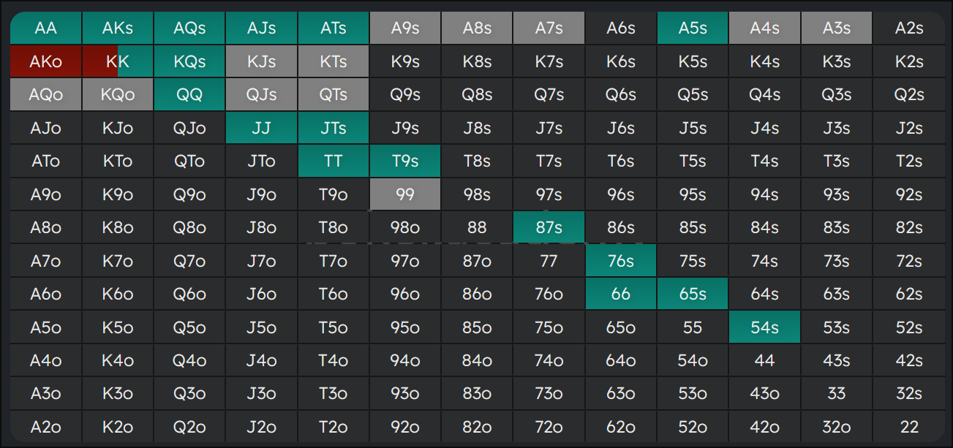Image resolution: width=953 pixels, height=448 pixels.
Task: Pick the 99 pocket pair cell
Action: (404, 194)
